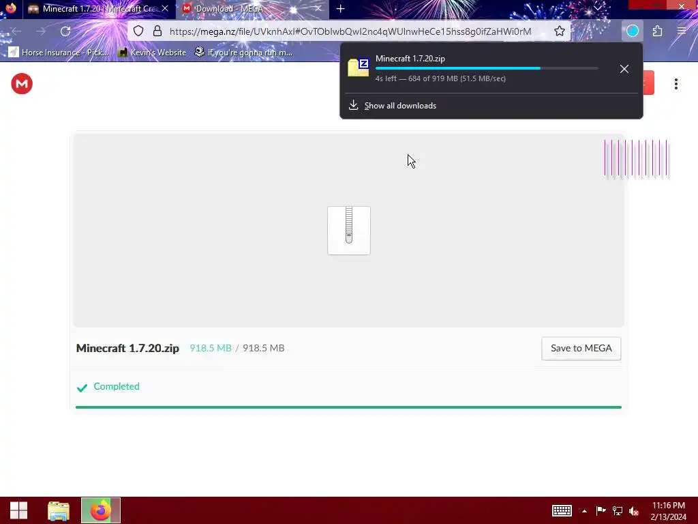Click the Completed status text
This screenshot has width=698, height=524.
pyautogui.click(x=117, y=386)
